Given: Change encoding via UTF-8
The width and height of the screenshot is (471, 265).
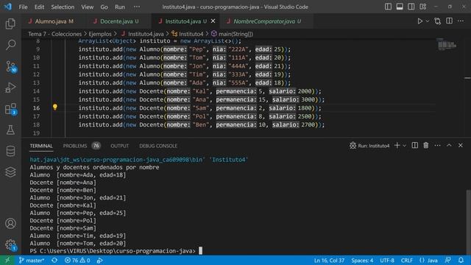Looking at the screenshot, I should pyautogui.click(x=387, y=260).
